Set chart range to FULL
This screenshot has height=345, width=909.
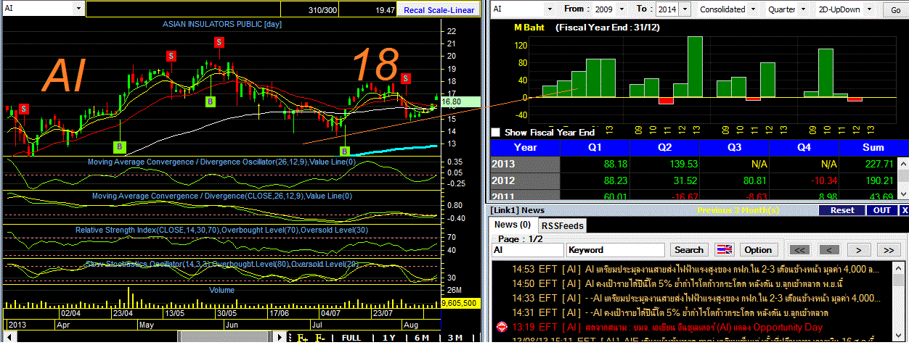(x=351, y=338)
